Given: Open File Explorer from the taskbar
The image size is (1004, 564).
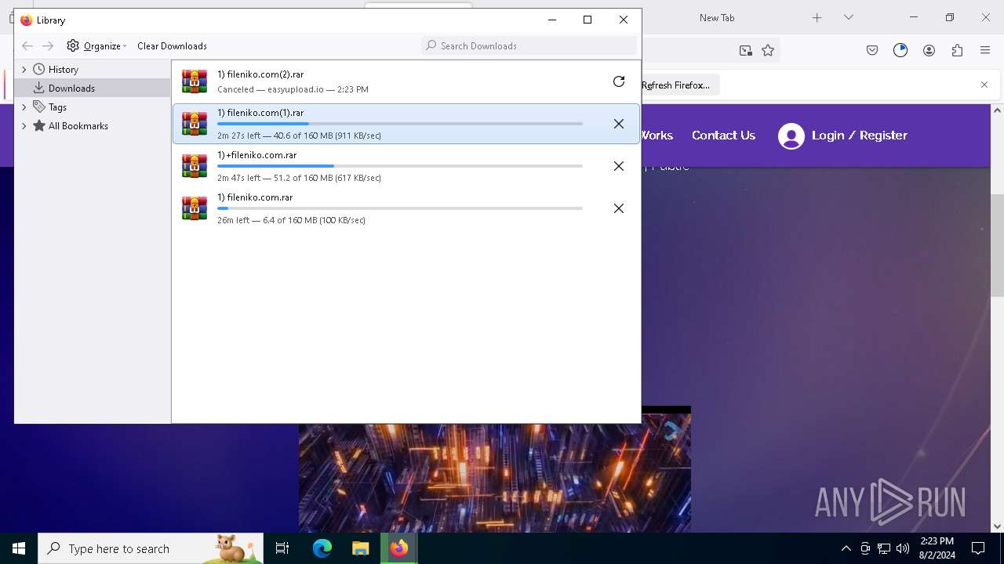Looking at the screenshot, I should (360, 548).
